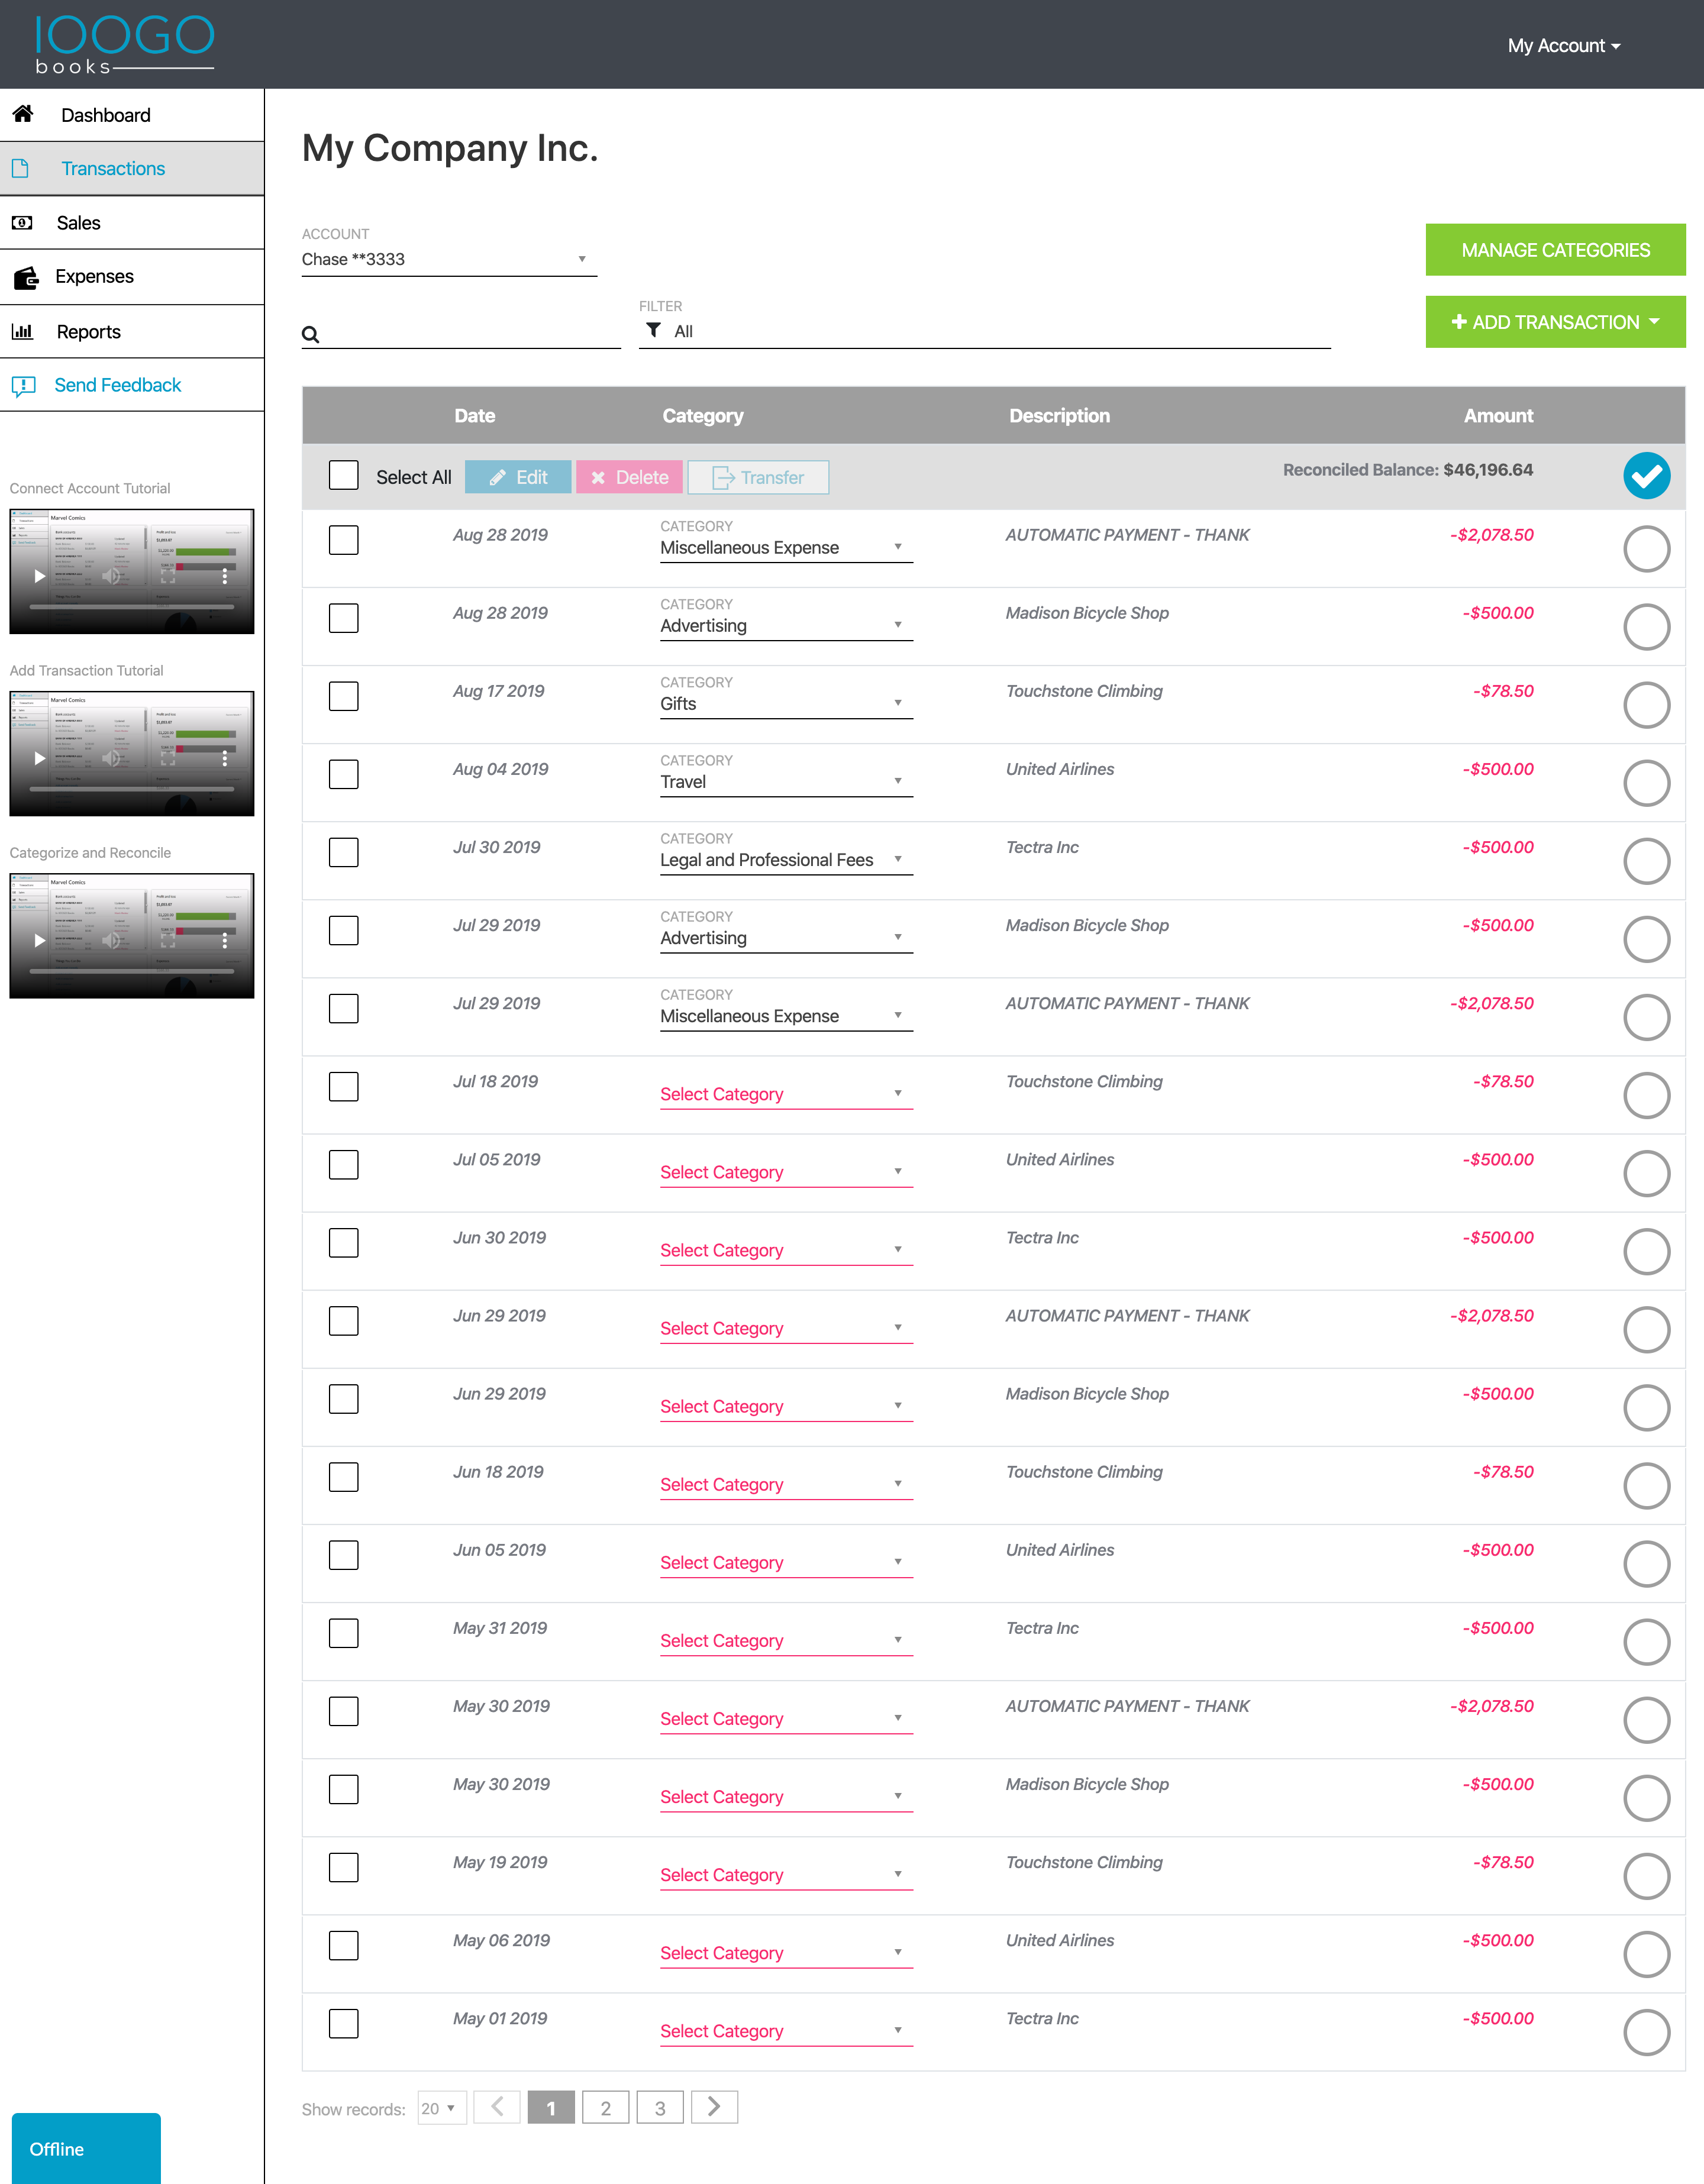The height and width of the screenshot is (2184, 1704).
Task: Reconcile the Jun 05 United Airlines transaction
Action: click(x=1646, y=1563)
